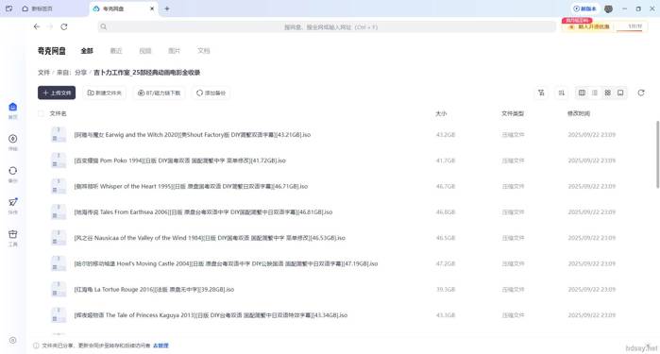The width and height of the screenshot is (660, 354).
Task: Open a new tab with plus icon
Action: 167,8
